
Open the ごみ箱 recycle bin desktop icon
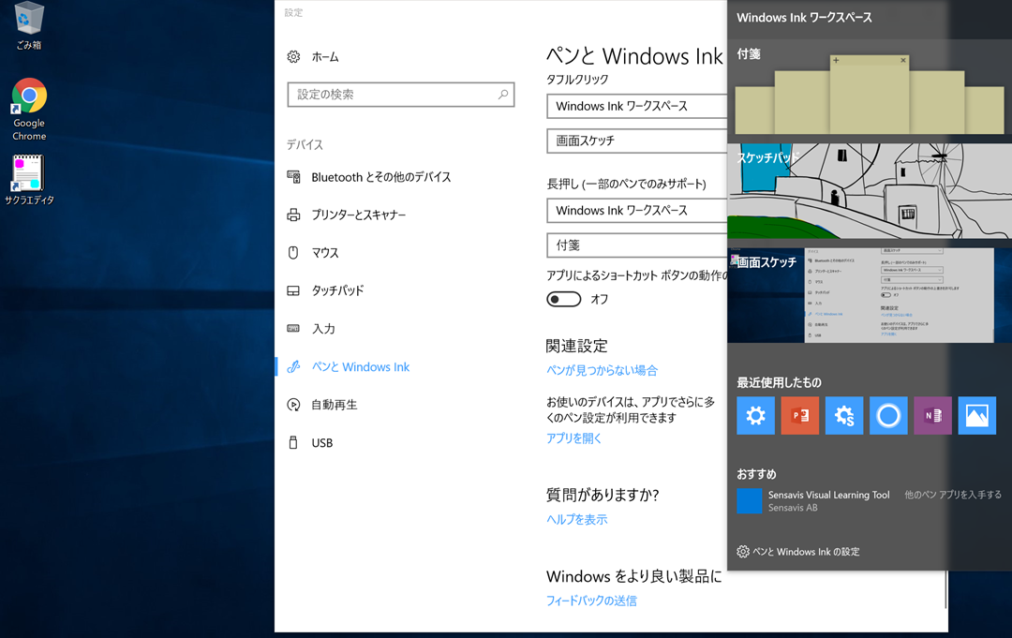coord(28,26)
